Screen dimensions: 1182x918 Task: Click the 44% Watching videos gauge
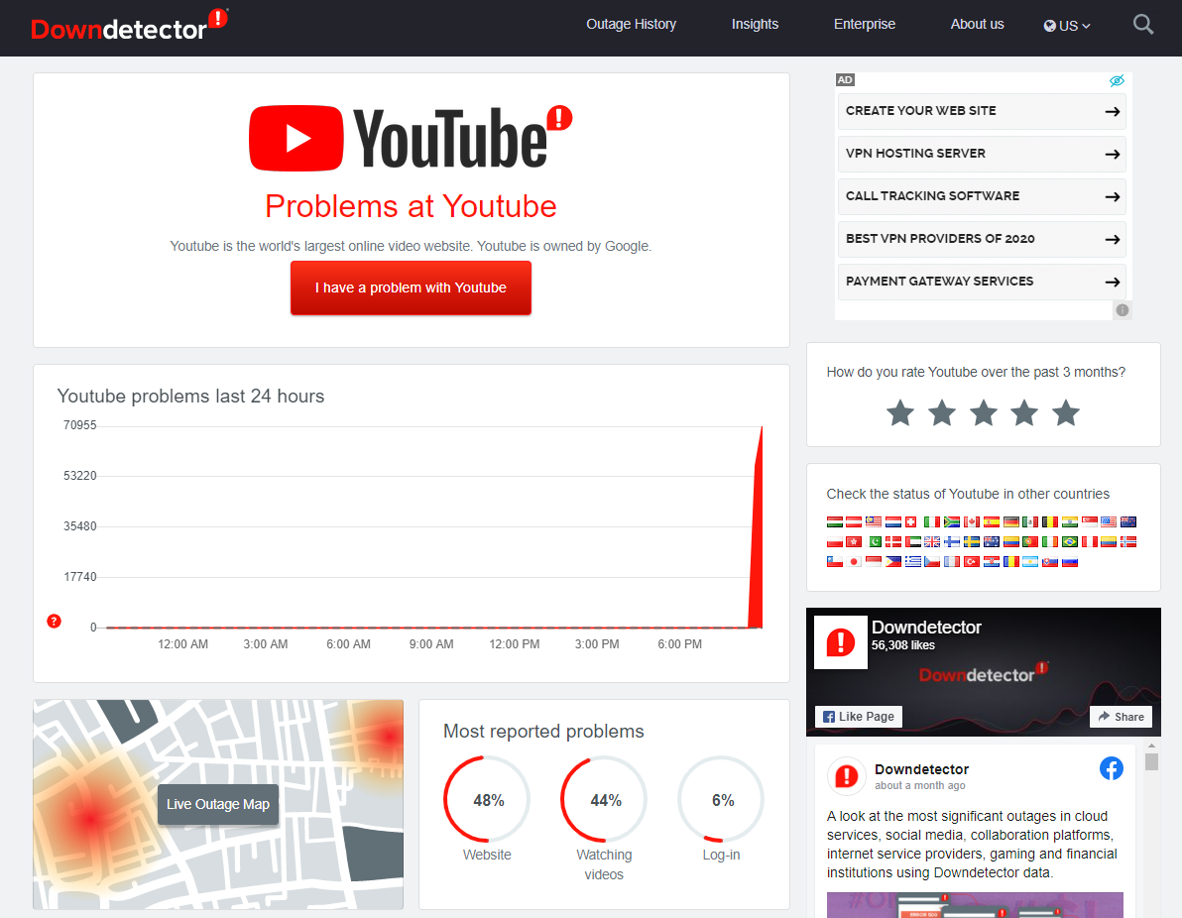(605, 799)
